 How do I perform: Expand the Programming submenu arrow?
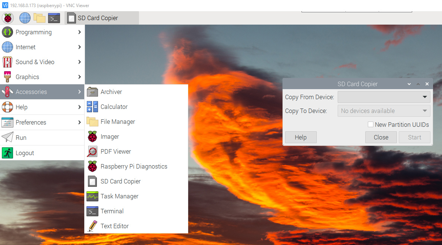79,32
